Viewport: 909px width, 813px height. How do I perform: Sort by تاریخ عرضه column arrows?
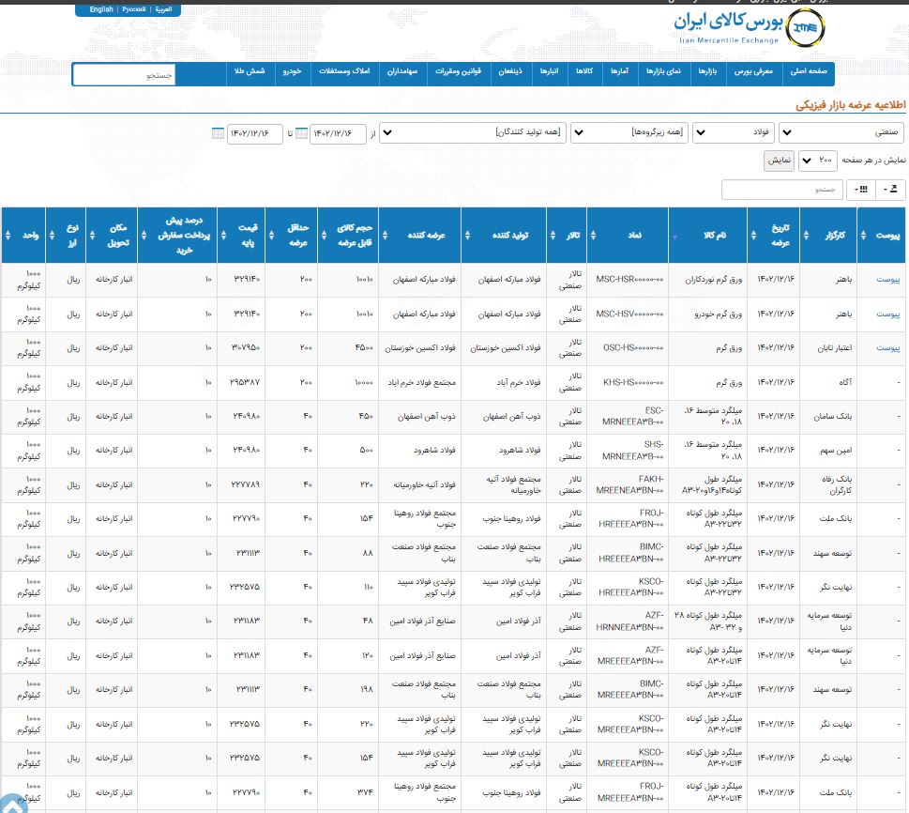coord(753,235)
